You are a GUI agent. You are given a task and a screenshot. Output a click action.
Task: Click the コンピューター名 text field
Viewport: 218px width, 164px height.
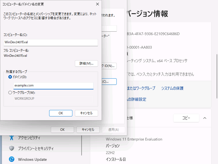[50, 42]
